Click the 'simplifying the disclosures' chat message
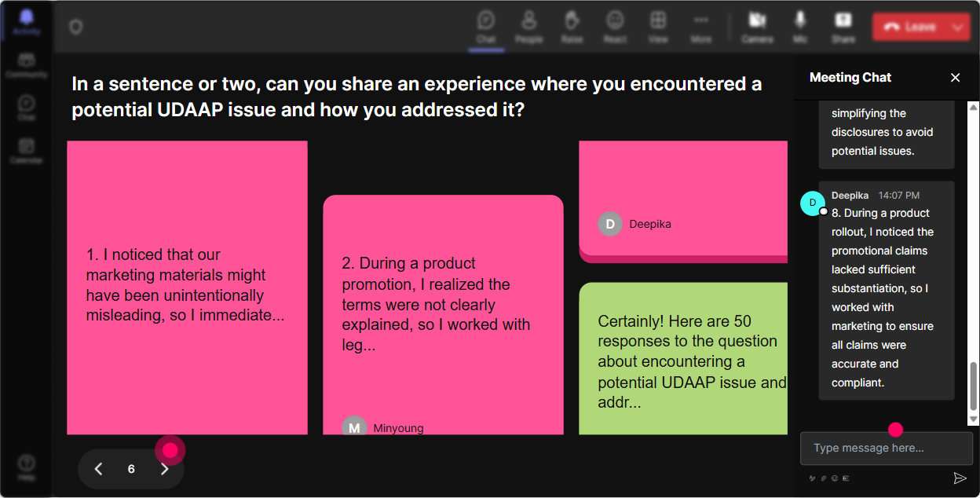 click(x=887, y=134)
